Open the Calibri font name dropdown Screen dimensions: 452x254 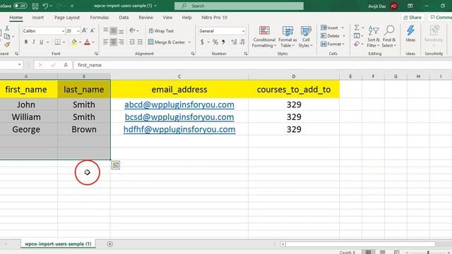[63, 31]
